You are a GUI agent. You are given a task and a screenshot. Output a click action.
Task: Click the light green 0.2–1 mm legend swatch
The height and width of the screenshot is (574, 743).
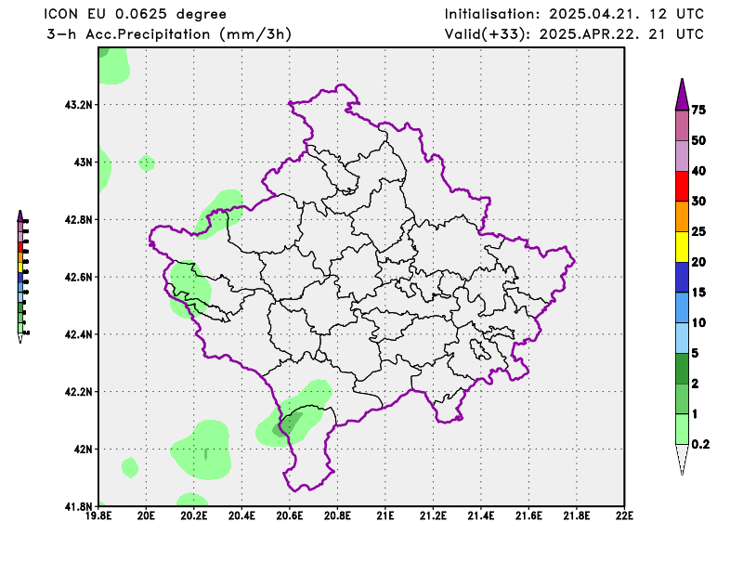(x=682, y=429)
